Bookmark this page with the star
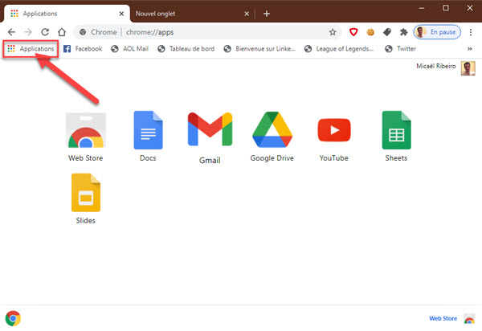482x331 pixels. (333, 32)
